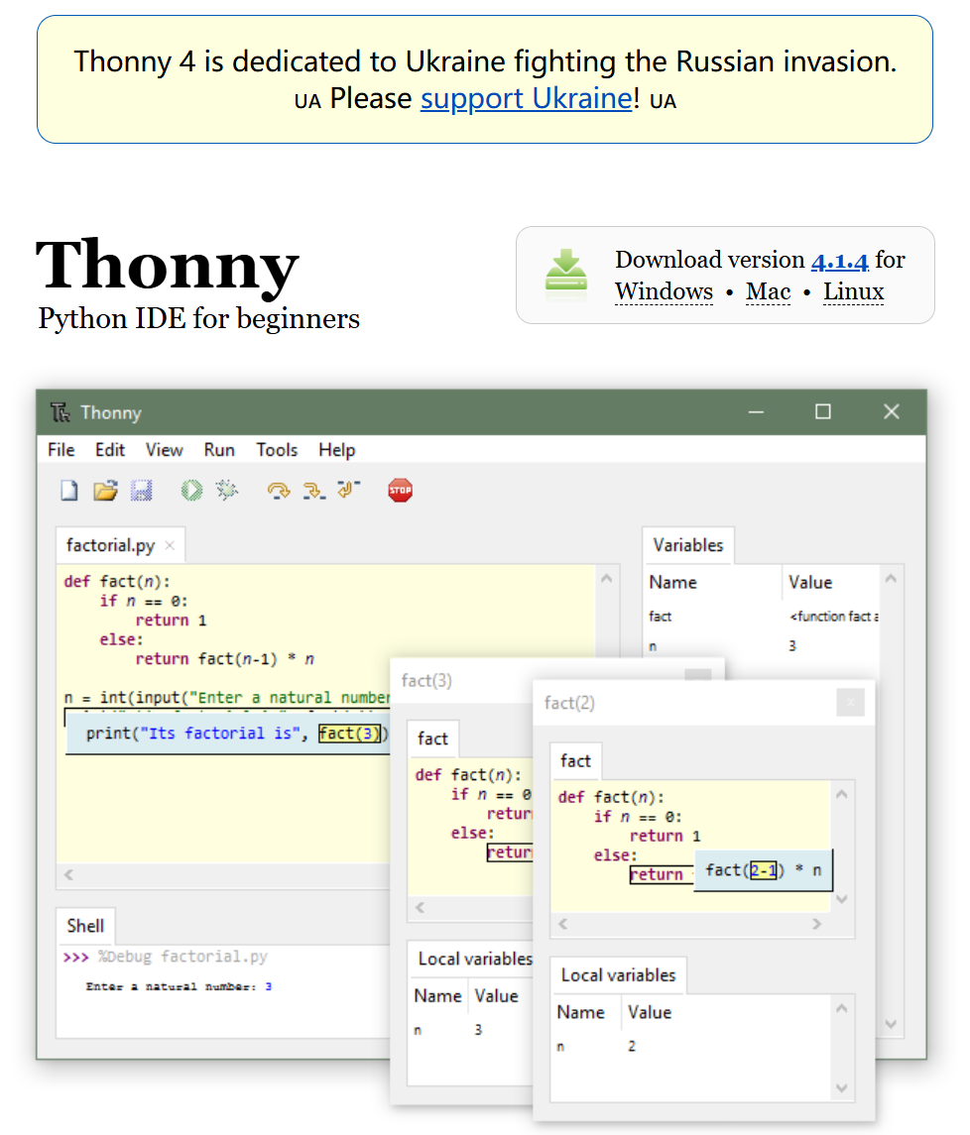The width and height of the screenshot is (970, 1135).
Task: Click fact(2) code scroll left arrow
Action: tap(563, 924)
